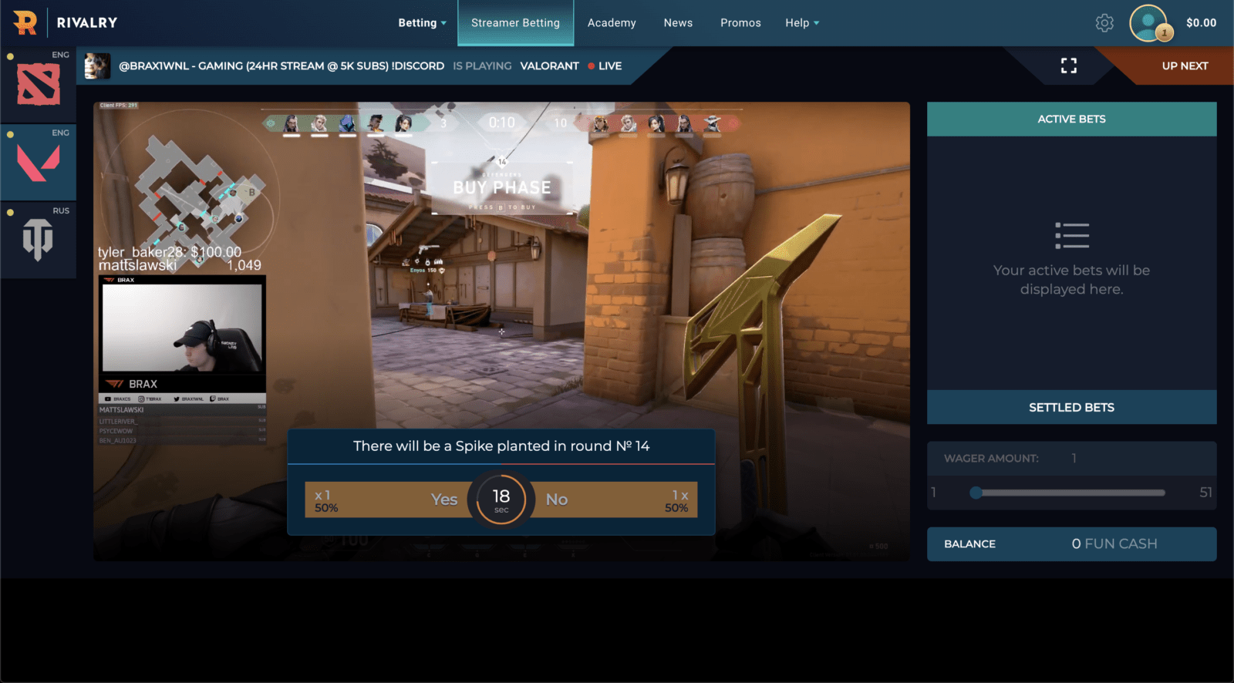Go to the Academy page
Screen dimensions: 1234x683
612,23
